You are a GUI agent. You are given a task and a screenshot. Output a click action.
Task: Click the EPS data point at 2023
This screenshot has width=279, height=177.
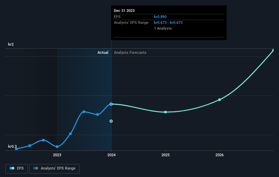click(x=57, y=147)
